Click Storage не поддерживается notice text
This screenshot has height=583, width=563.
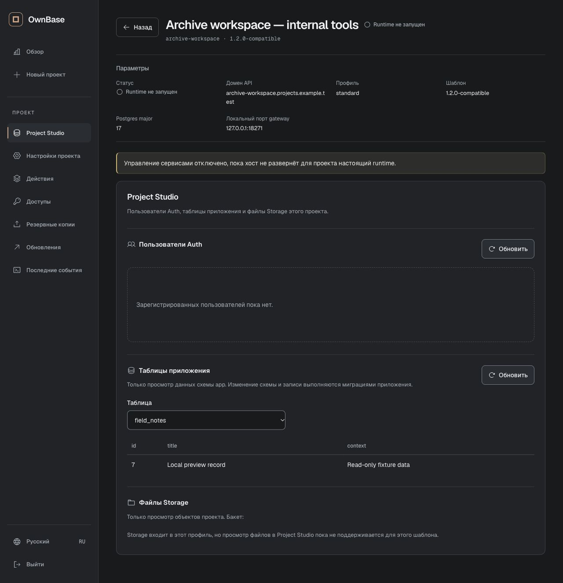(x=283, y=535)
